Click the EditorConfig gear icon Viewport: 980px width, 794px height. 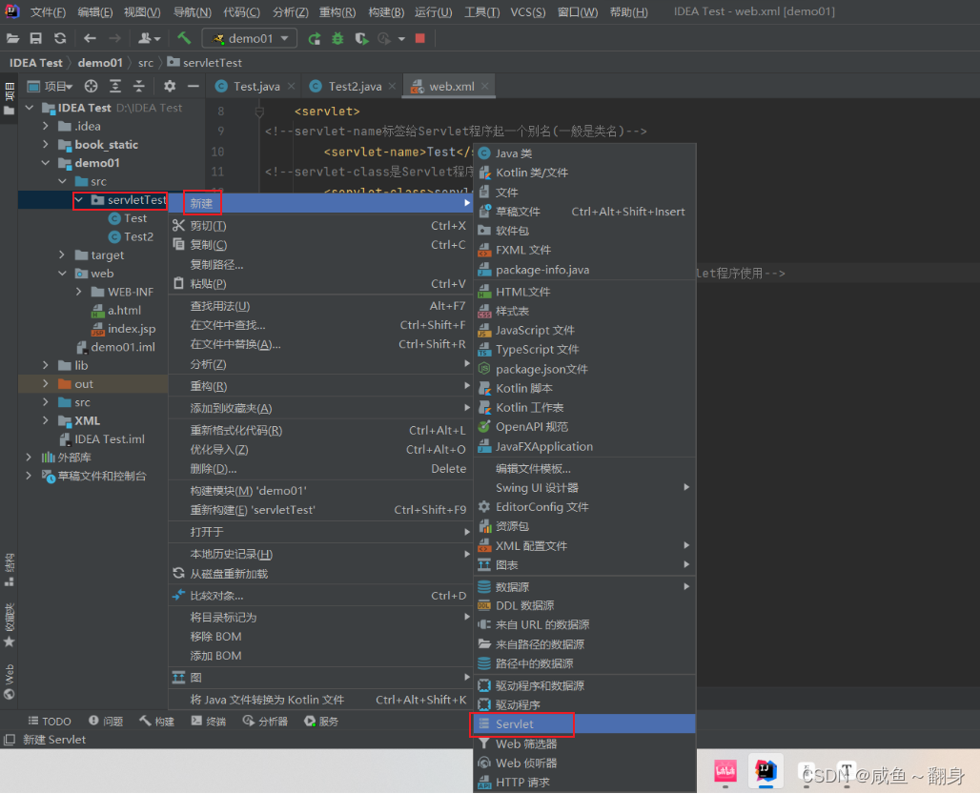point(483,507)
